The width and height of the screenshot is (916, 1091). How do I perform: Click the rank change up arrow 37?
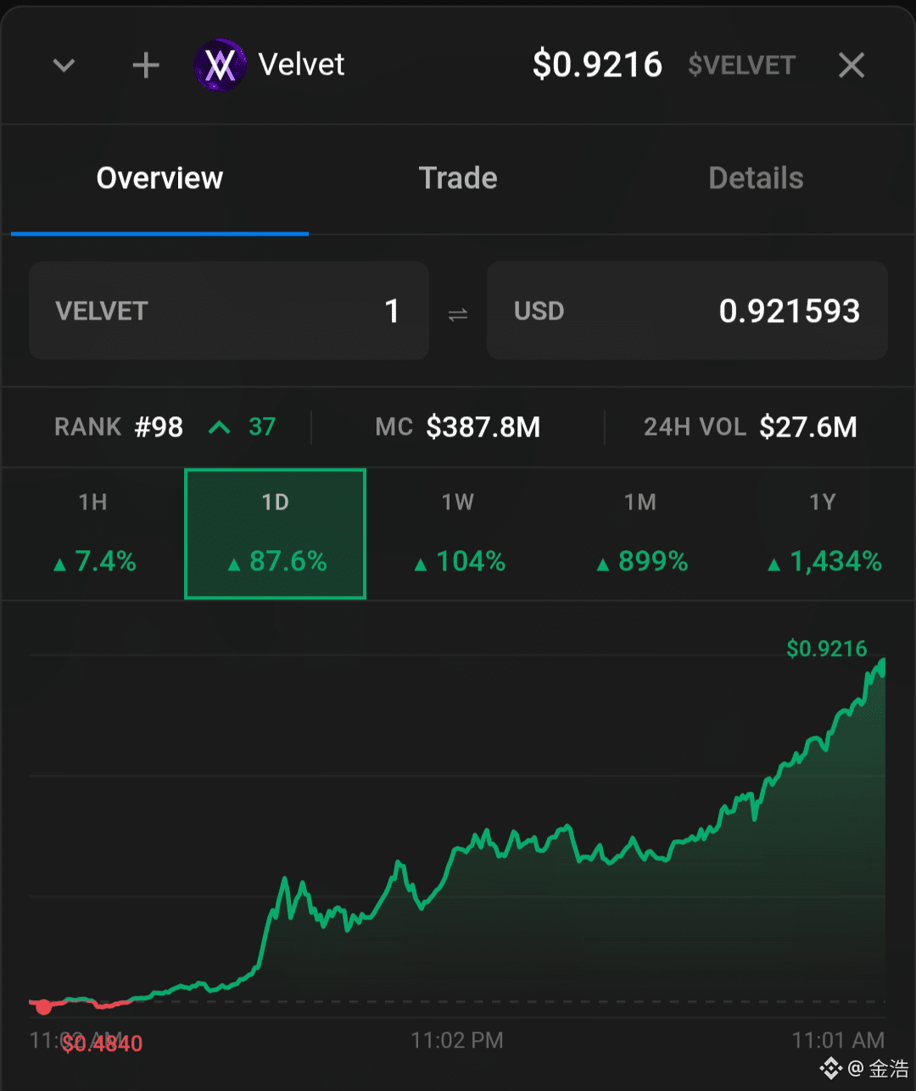pyautogui.click(x=243, y=427)
